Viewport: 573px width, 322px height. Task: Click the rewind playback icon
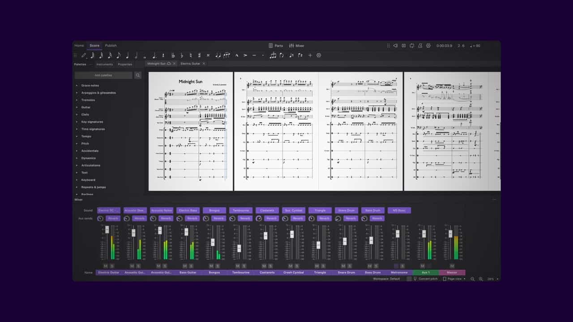pyautogui.click(x=395, y=46)
